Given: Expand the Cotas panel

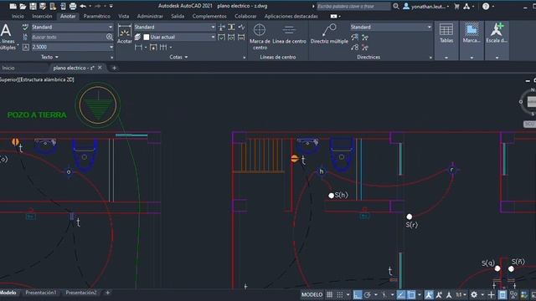Looking at the screenshot, I should pos(178,57).
